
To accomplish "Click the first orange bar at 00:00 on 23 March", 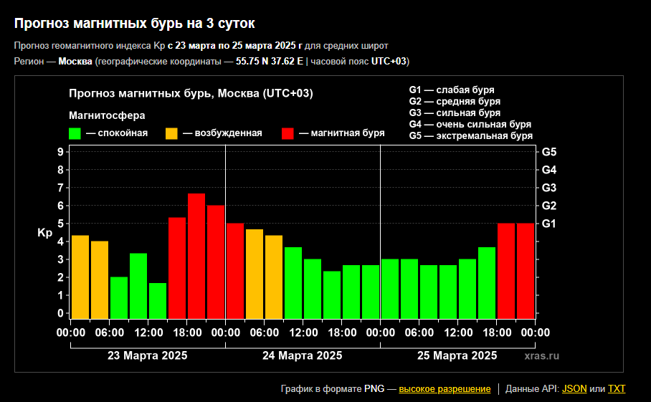I will pos(80,276).
